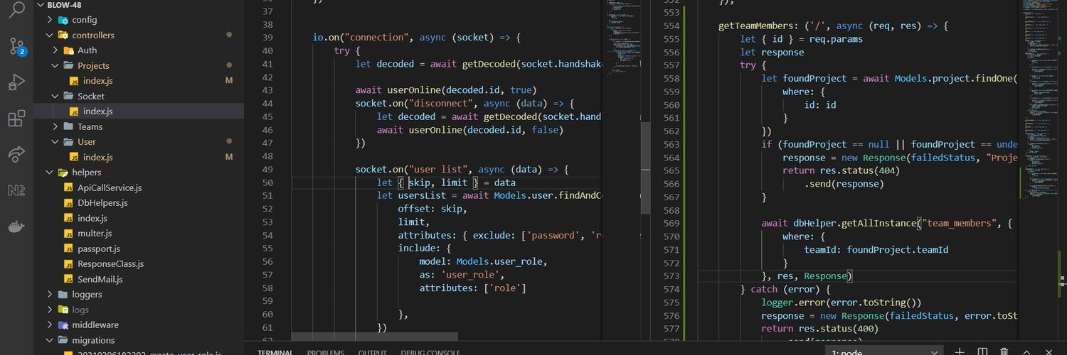Click the Auth folder lock icon

point(69,50)
